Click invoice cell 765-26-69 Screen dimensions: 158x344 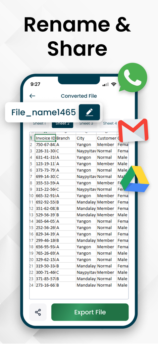pos(45,253)
